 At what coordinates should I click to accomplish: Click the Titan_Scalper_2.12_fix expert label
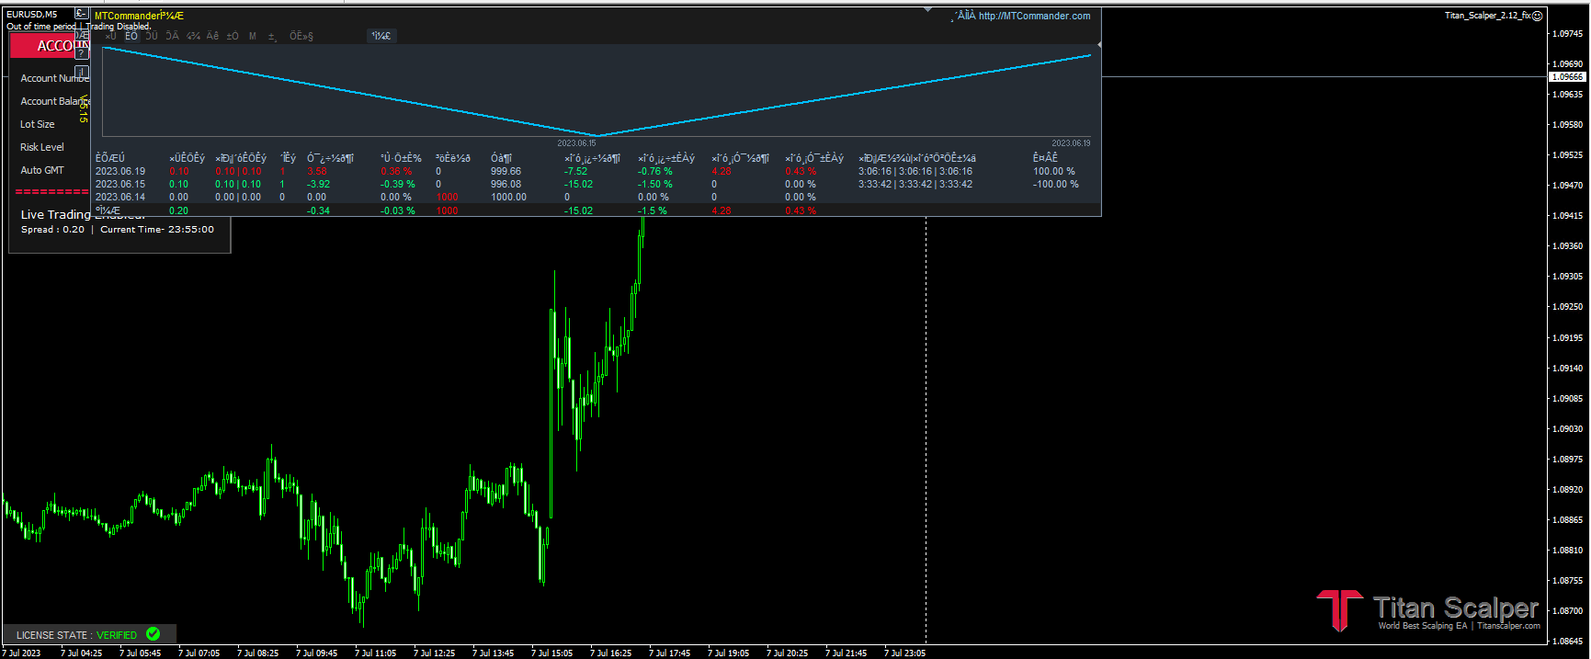1487,16
